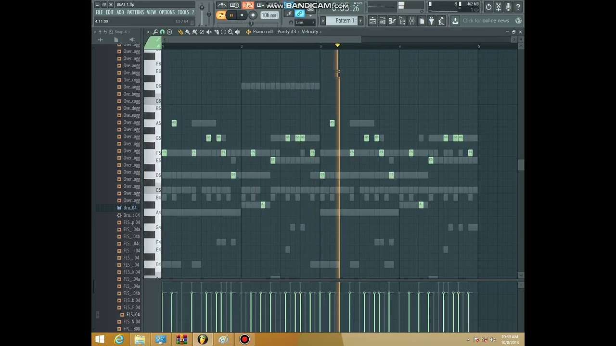The height and width of the screenshot is (346, 616).
Task: Select FPC.._808 item in browser
Action: 131,329
